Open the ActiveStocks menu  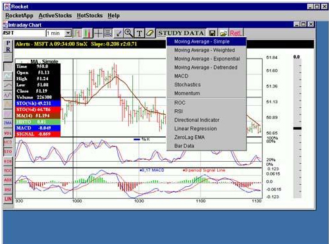55,15
